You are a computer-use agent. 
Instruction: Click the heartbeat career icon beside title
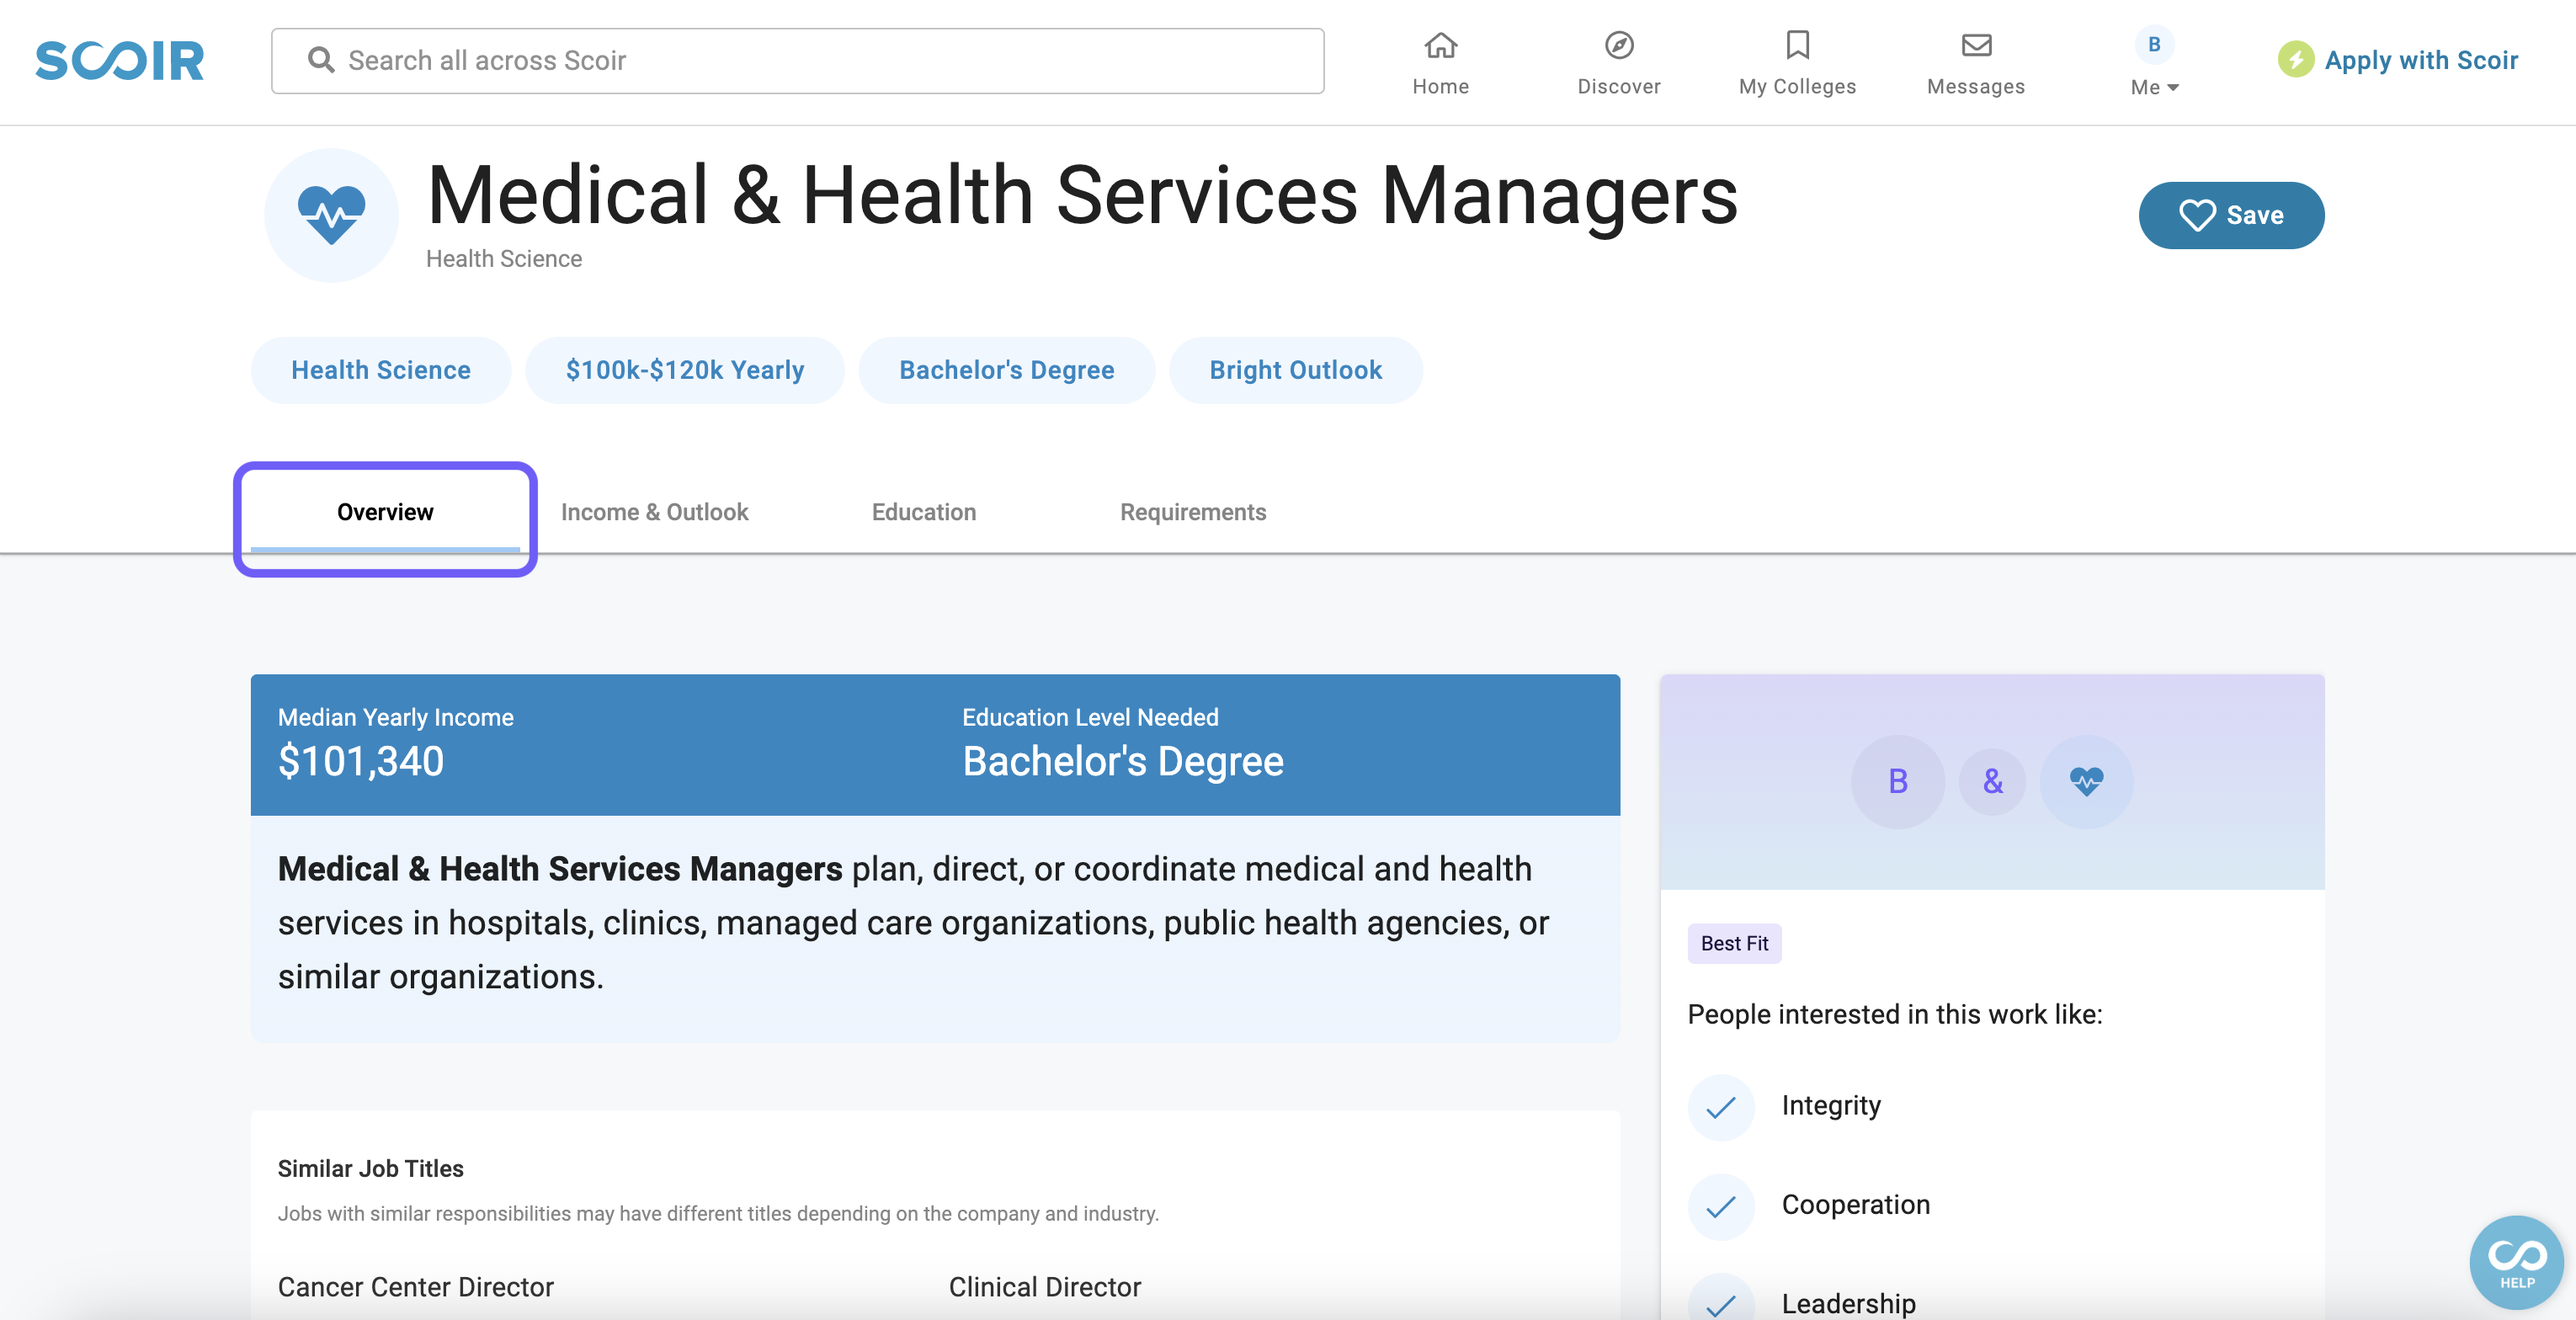(x=331, y=215)
